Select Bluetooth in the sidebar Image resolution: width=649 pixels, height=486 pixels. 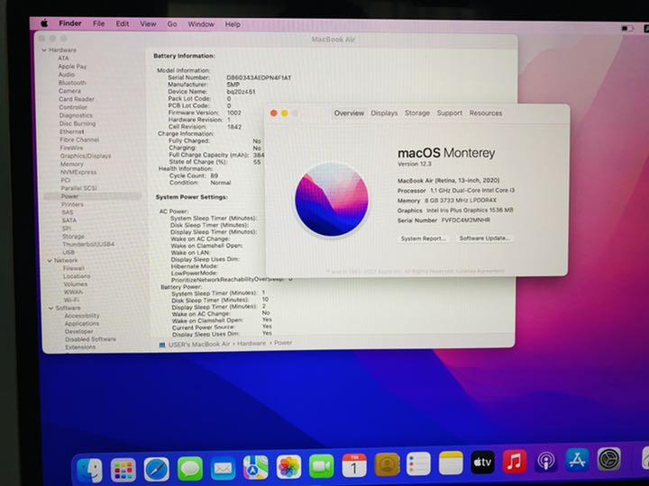click(72, 83)
